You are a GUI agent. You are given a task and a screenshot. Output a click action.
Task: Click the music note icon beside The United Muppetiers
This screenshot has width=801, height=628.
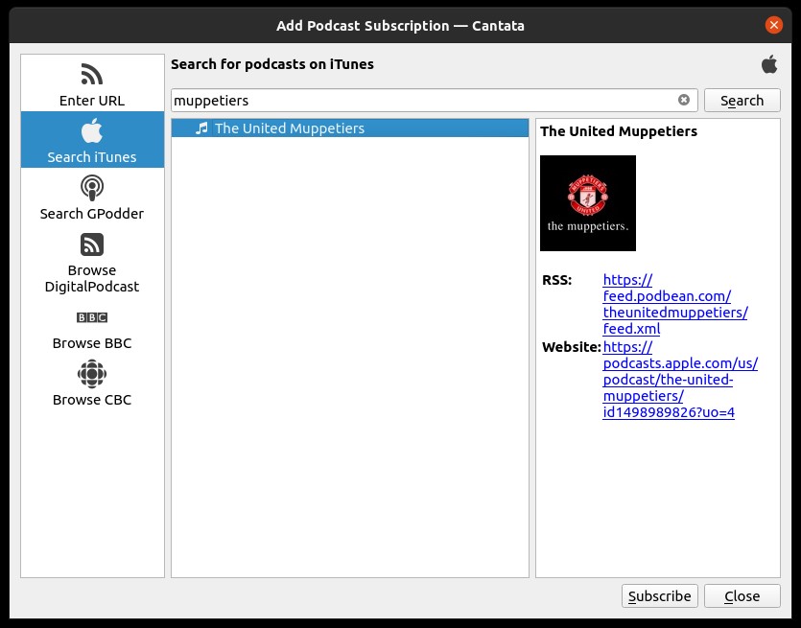coord(201,128)
